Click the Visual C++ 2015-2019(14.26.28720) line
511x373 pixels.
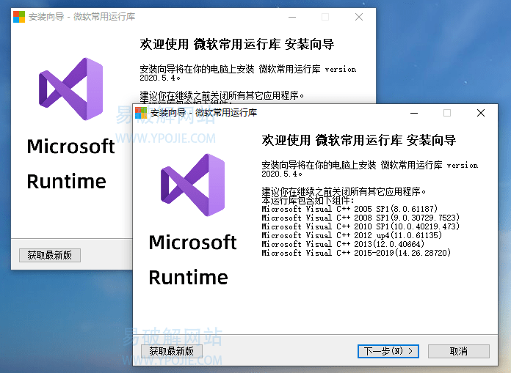coord(356,253)
